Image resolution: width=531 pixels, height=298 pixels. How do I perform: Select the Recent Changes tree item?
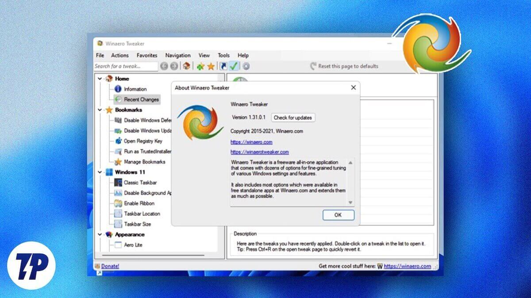pos(141,99)
